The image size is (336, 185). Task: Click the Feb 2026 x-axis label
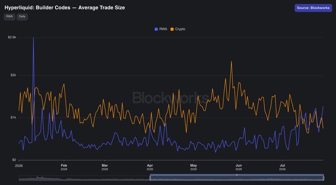tap(64, 167)
